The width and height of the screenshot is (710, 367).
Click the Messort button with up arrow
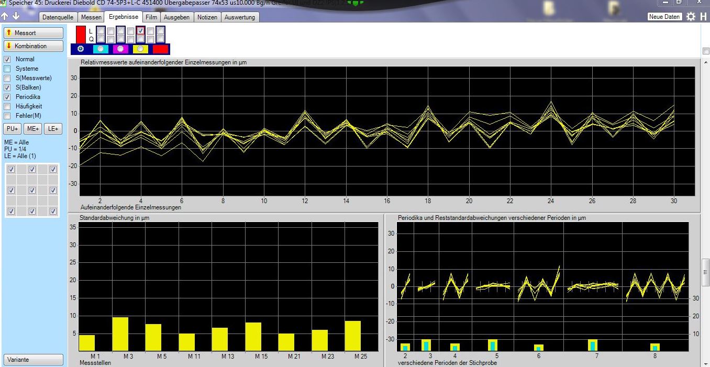pyautogui.click(x=34, y=33)
